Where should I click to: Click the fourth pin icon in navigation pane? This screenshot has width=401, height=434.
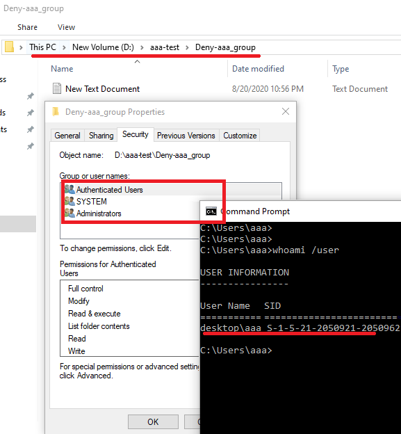(x=30, y=146)
